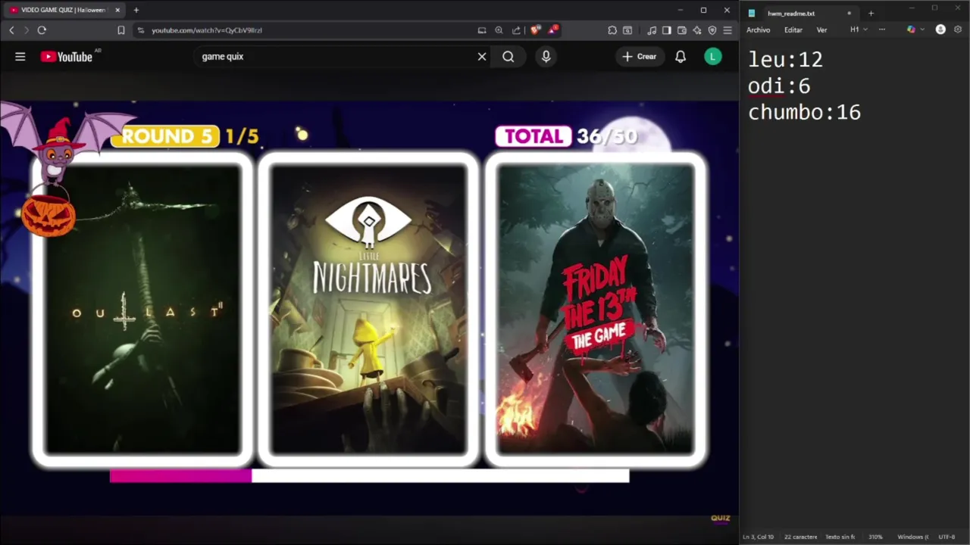Viewport: 970px width, 545px height.
Task: Close the VIDEO GAME QUIZ browser tab
Action: point(117,10)
